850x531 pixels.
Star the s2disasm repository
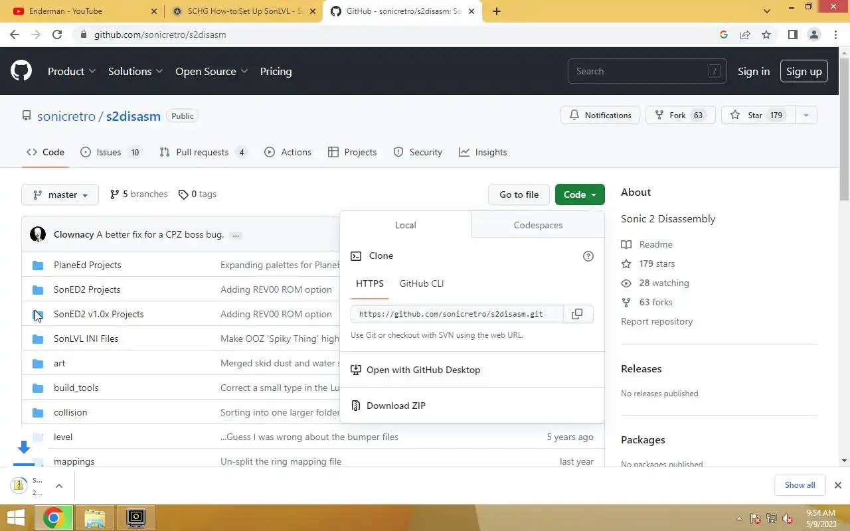(x=758, y=115)
